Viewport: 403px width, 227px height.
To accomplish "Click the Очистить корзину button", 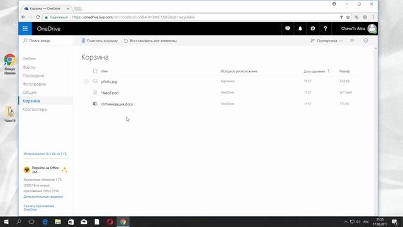I will [99, 40].
